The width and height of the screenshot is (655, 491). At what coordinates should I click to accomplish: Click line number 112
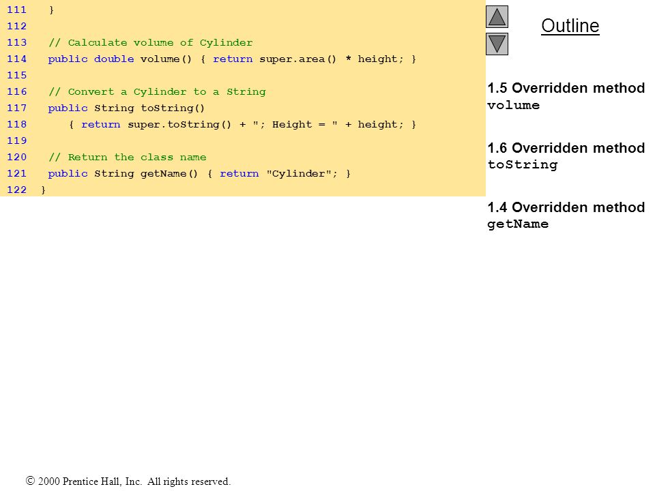[x=16, y=27]
